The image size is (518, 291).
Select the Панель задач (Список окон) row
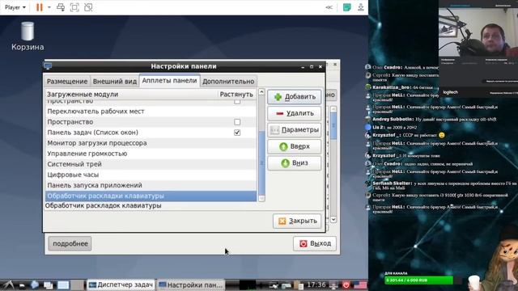point(151,133)
